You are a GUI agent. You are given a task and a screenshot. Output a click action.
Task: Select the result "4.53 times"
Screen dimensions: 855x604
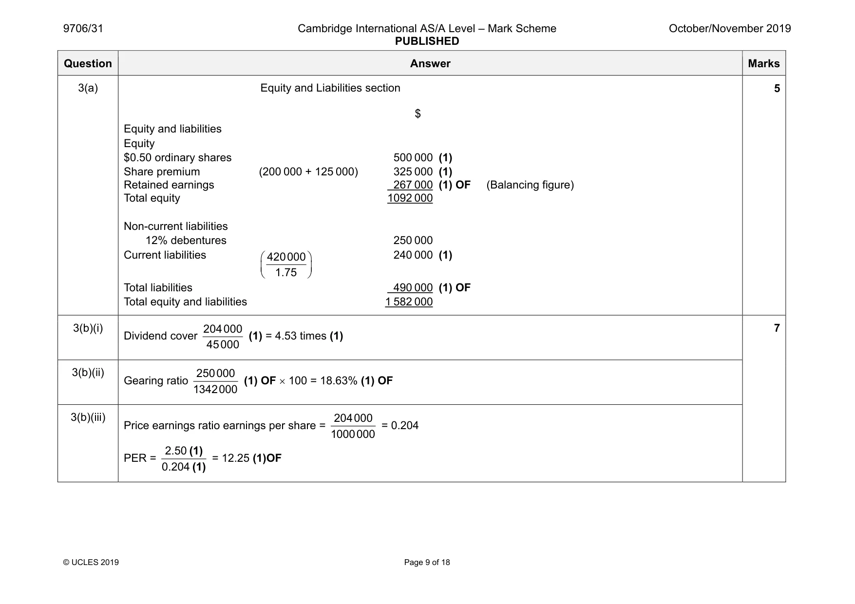point(301,336)
